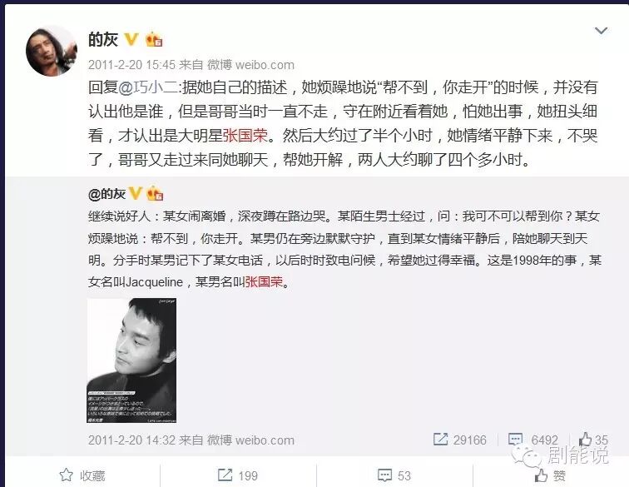Screen dimensions: 629x487
Task: Open the @的灰 link in the quoted post
Action: (106, 194)
